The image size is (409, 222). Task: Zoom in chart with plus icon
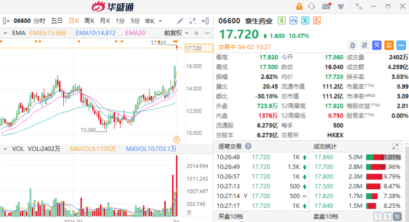[x=196, y=33]
